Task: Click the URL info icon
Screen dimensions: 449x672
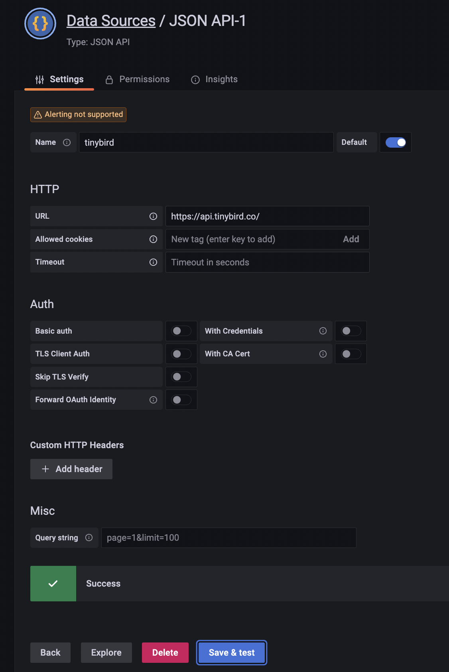Action: click(x=153, y=216)
